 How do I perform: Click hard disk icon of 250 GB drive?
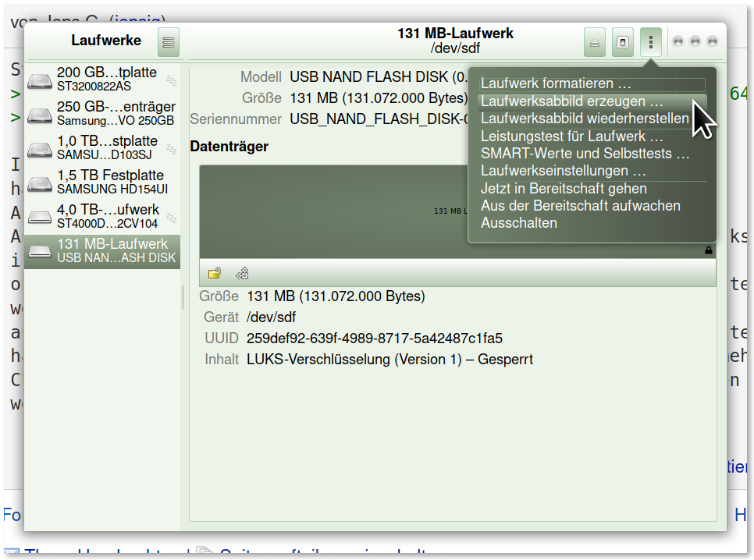coord(40,115)
